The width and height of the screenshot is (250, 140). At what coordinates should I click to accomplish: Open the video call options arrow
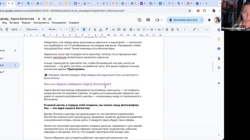click(161, 20)
